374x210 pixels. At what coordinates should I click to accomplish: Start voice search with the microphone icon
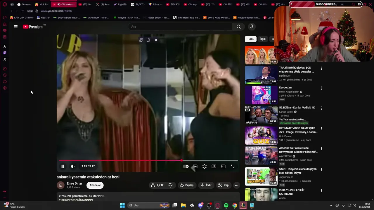pos(252,27)
